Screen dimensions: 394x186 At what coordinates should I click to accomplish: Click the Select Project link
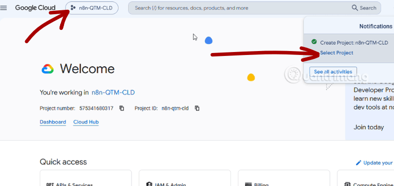tap(336, 53)
